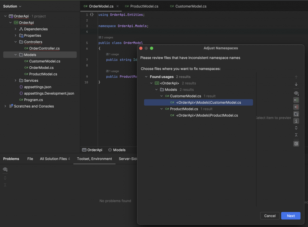Open the All Solution Files tab

pyautogui.click(x=55, y=159)
